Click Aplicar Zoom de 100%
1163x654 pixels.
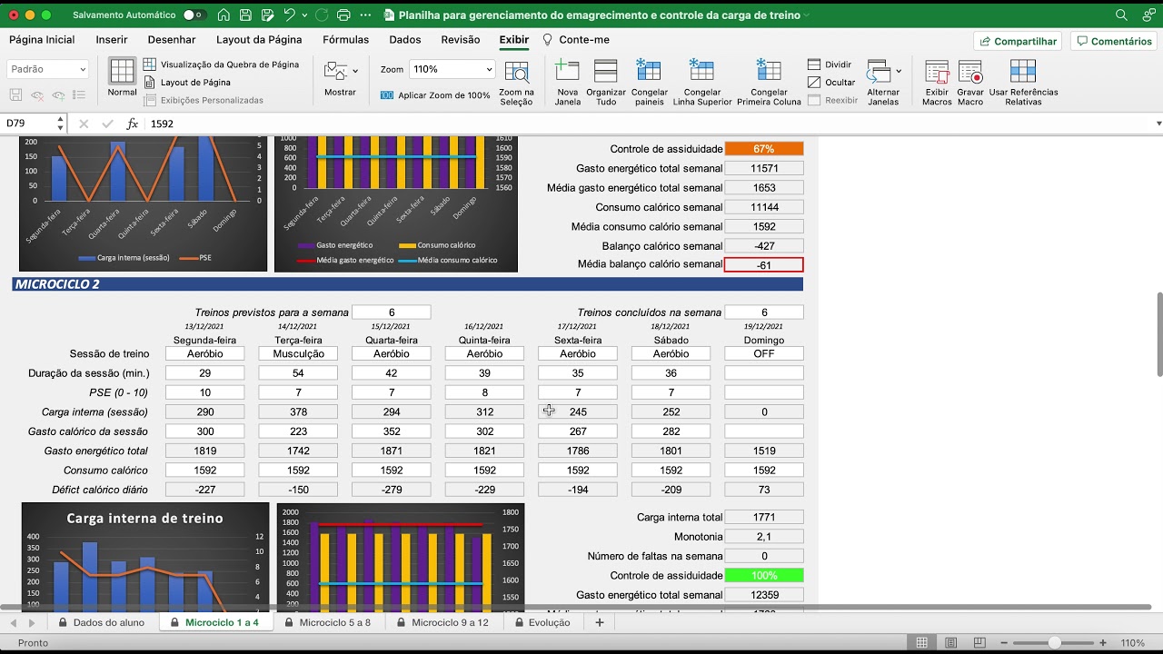click(x=435, y=95)
